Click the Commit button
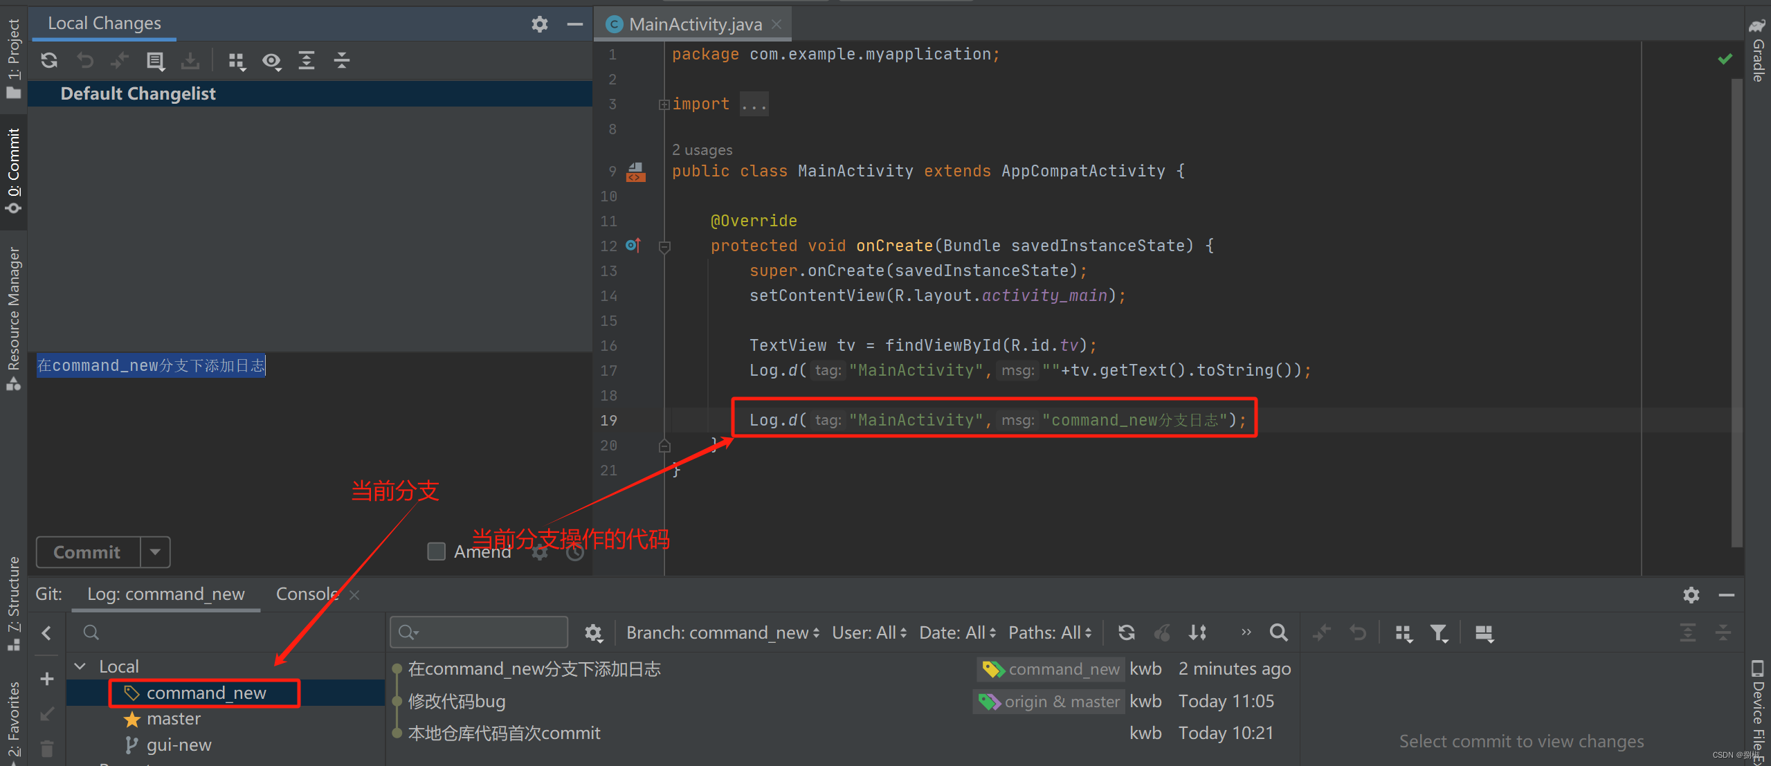This screenshot has height=766, width=1771. coord(87,551)
